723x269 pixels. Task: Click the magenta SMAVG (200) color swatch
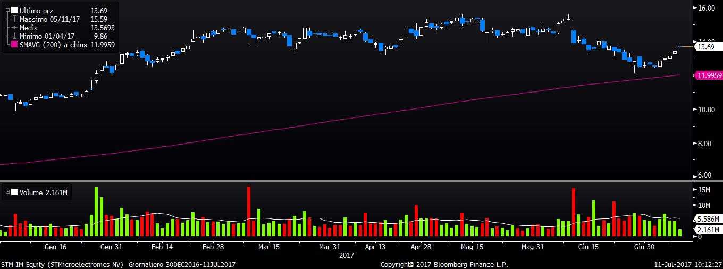14,45
